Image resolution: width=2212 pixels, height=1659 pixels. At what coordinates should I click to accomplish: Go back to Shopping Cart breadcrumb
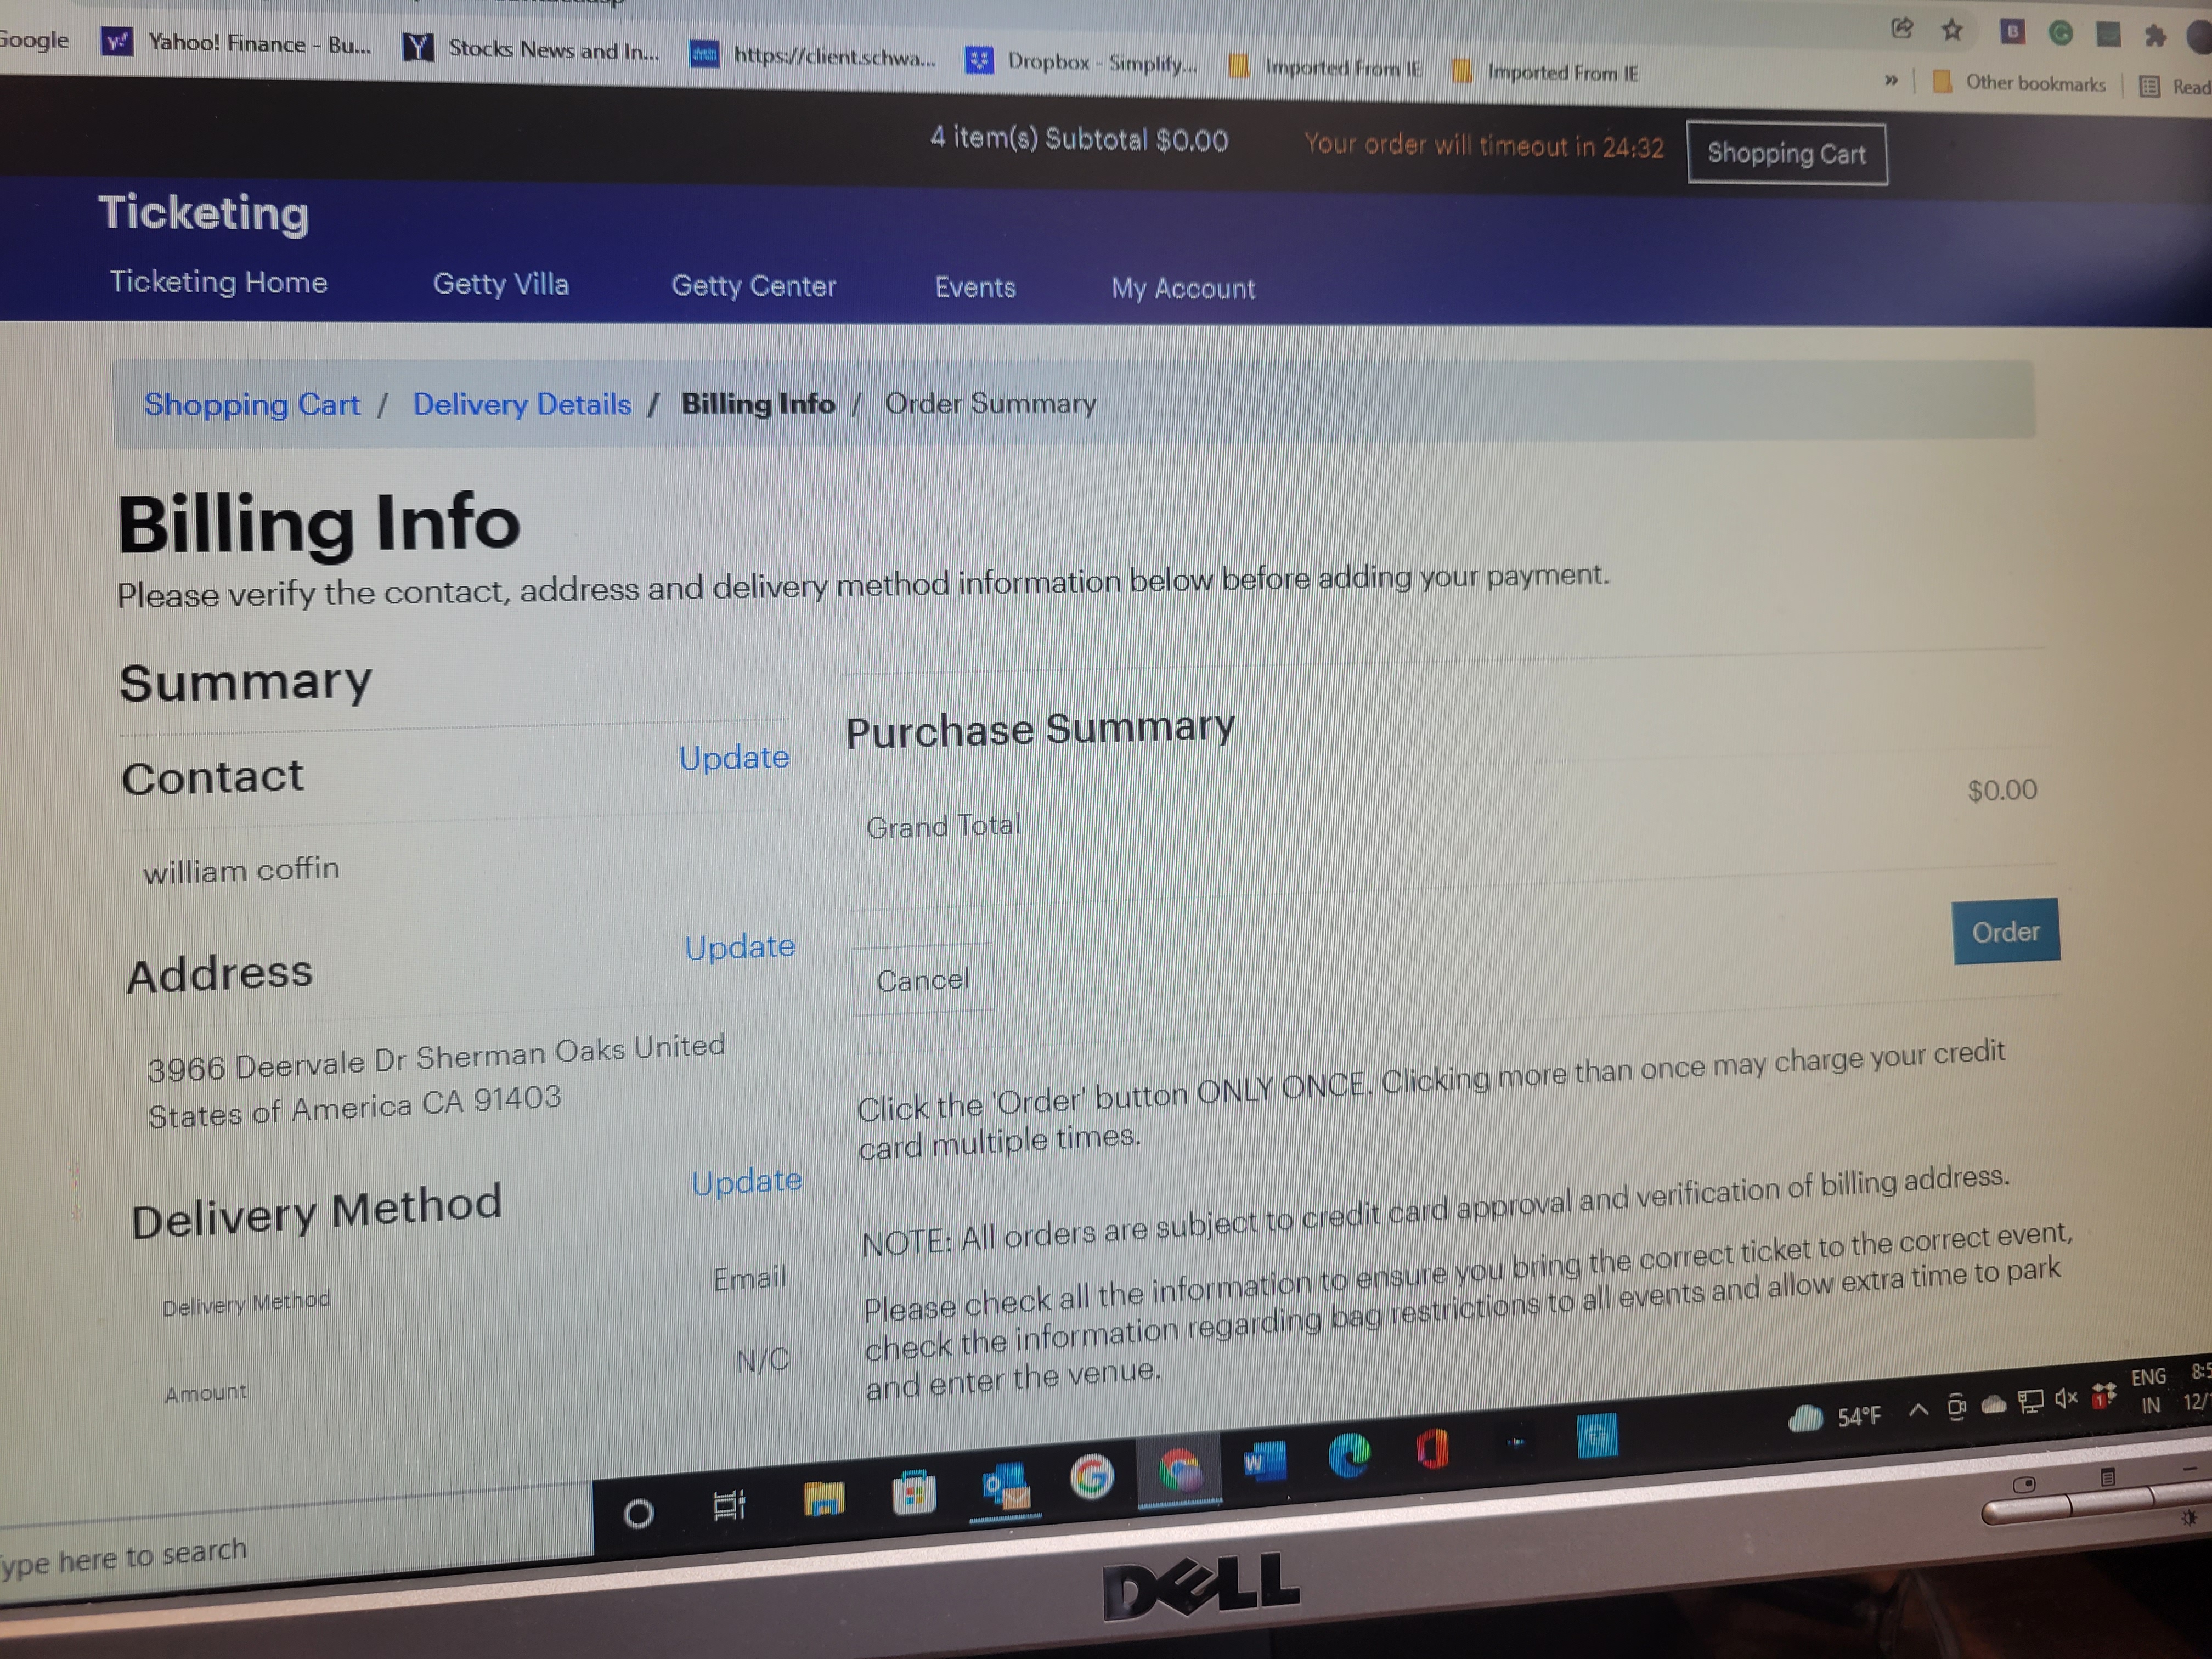pyautogui.click(x=252, y=404)
